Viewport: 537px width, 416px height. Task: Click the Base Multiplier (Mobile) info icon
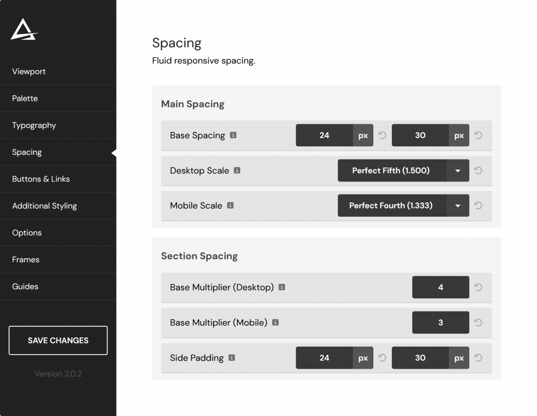click(x=275, y=322)
